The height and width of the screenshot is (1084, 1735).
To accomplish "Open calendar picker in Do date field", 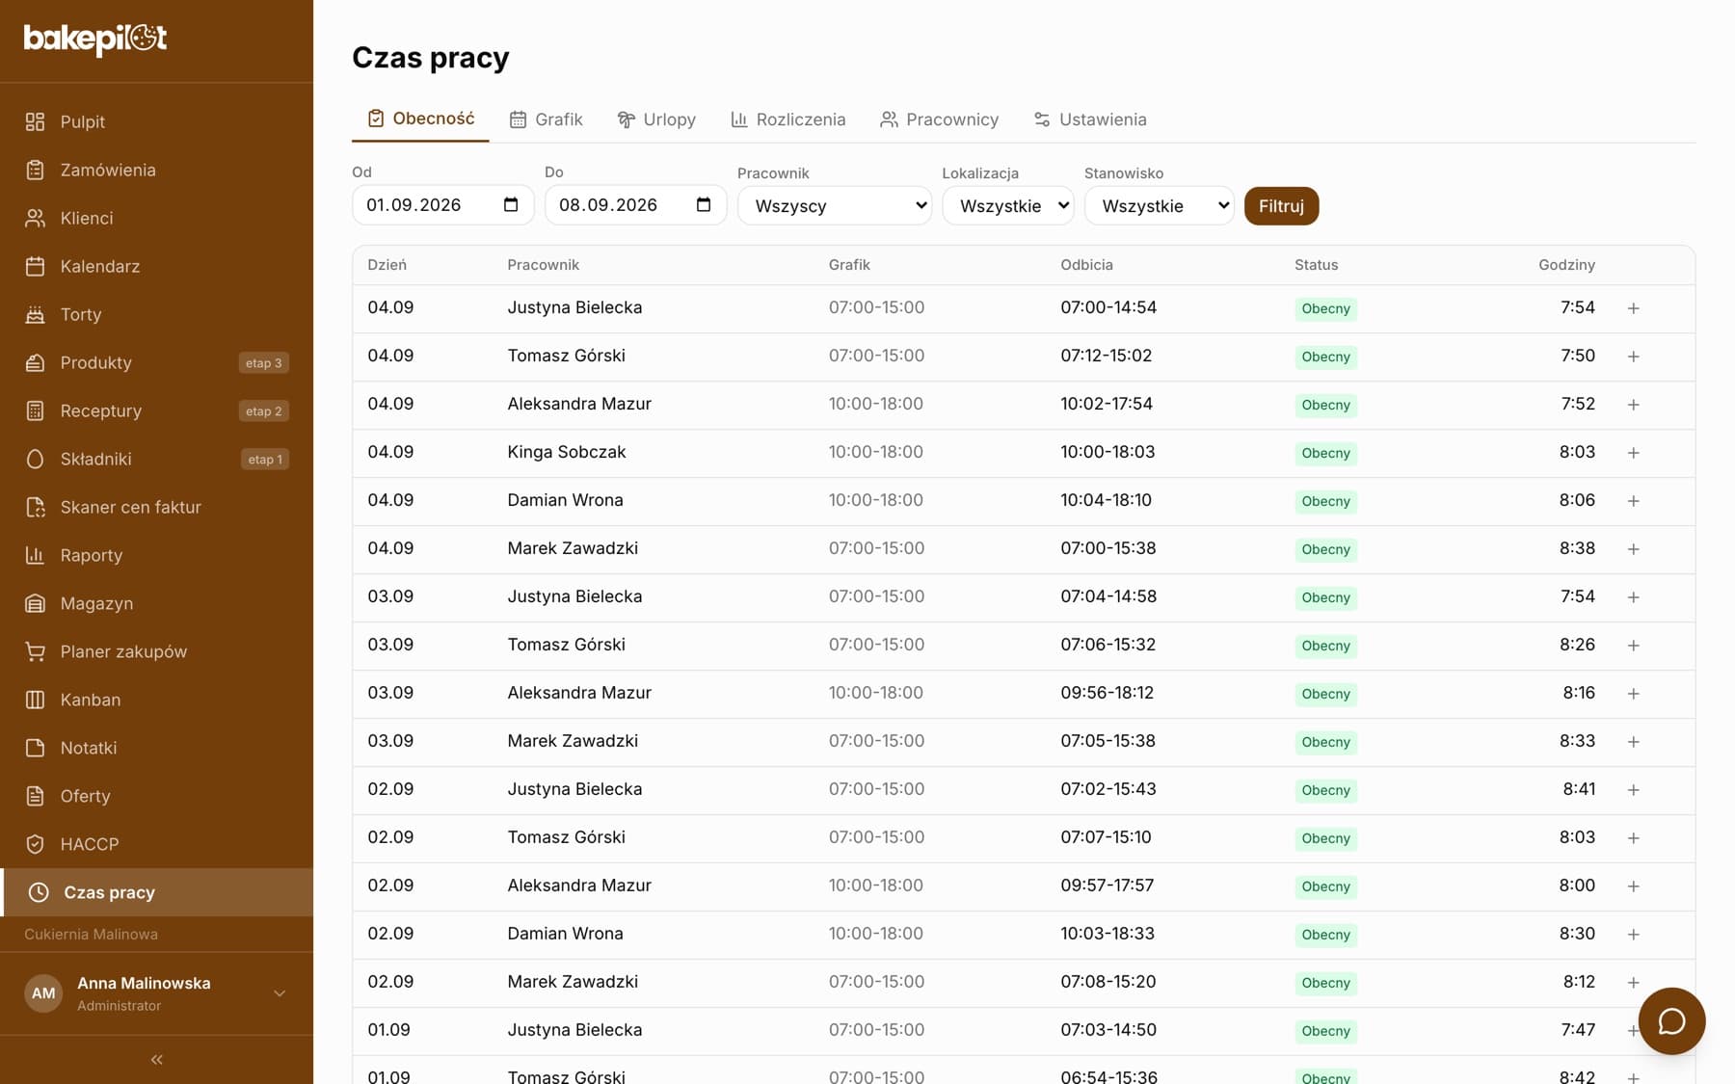I will pos(704,204).
